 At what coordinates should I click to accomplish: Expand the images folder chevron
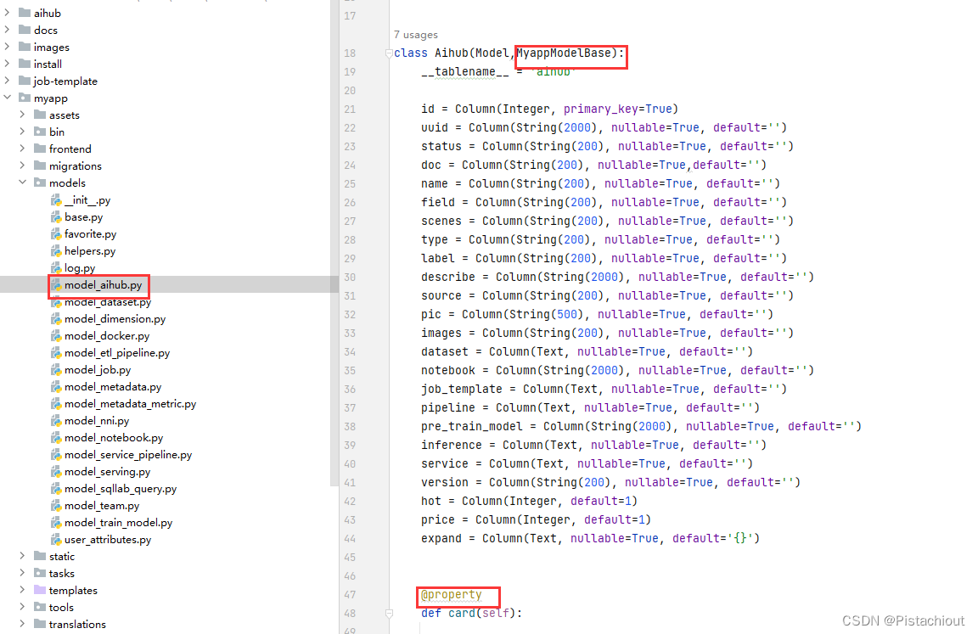(7, 46)
